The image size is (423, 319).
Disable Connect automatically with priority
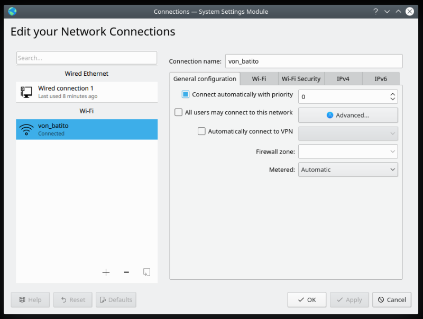pyautogui.click(x=186, y=94)
